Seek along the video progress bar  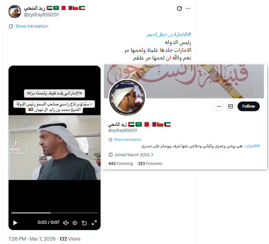[55, 213]
